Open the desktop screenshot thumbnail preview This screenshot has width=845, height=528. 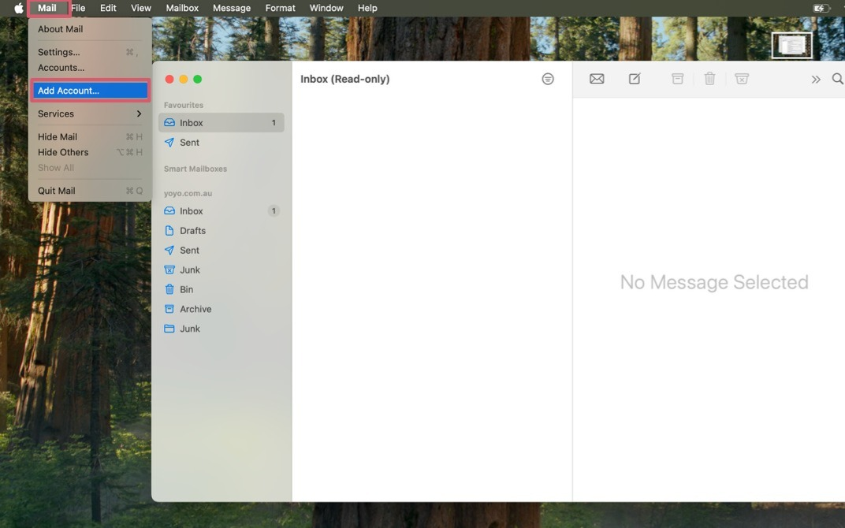791,45
